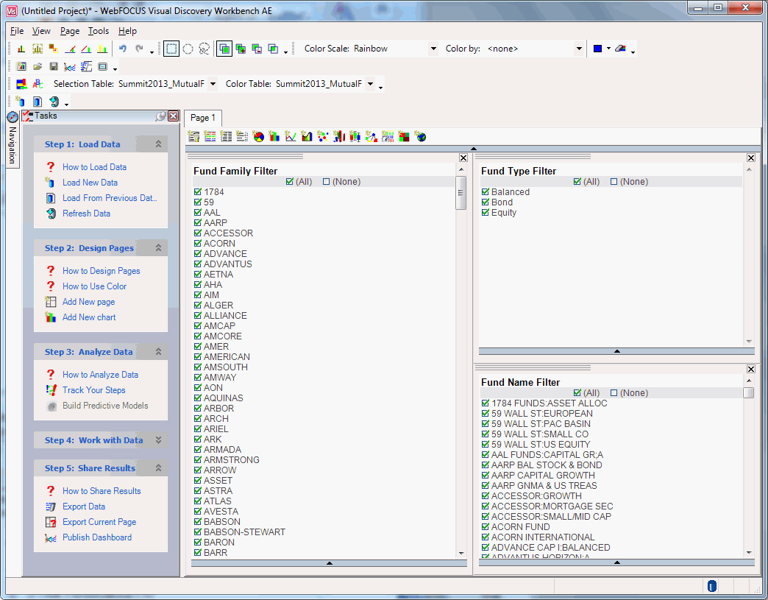Uncheck the Balanced fund type checkbox

pyautogui.click(x=486, y=191)
